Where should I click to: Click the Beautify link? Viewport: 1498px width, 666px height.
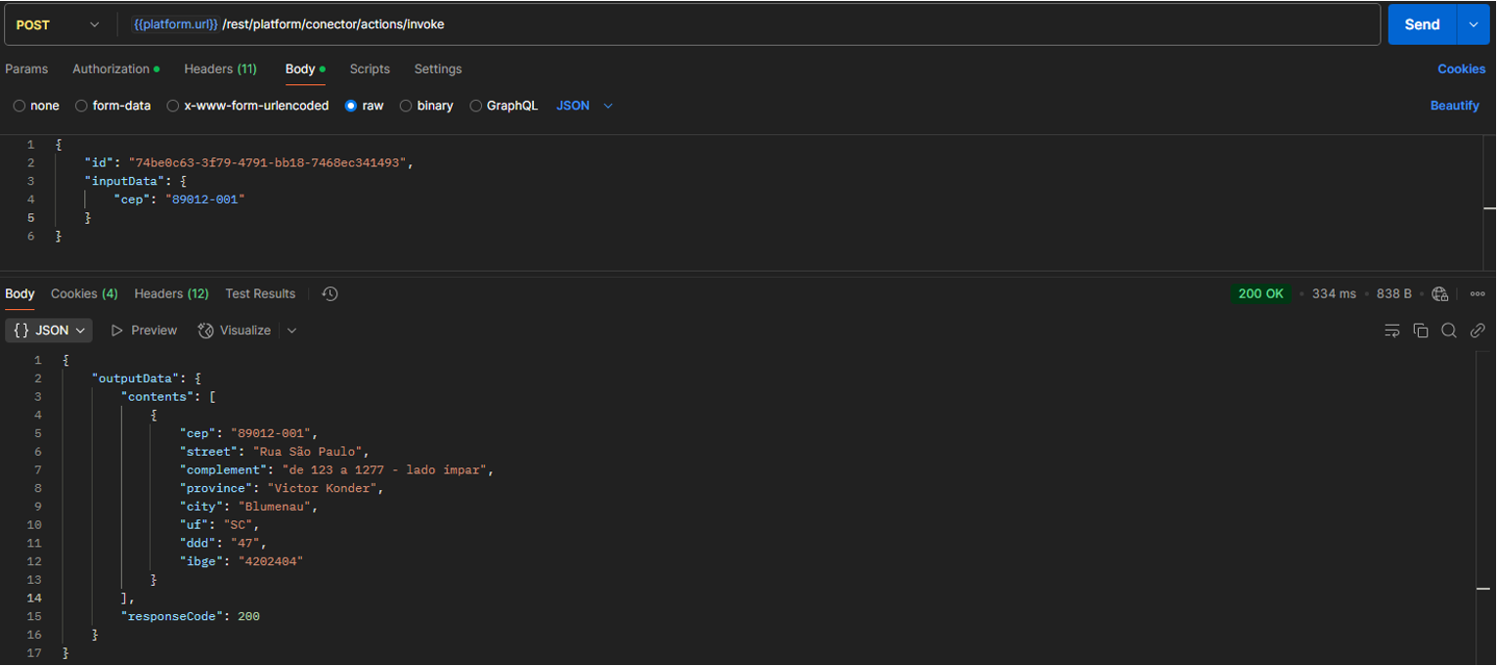click(1454, 106)
